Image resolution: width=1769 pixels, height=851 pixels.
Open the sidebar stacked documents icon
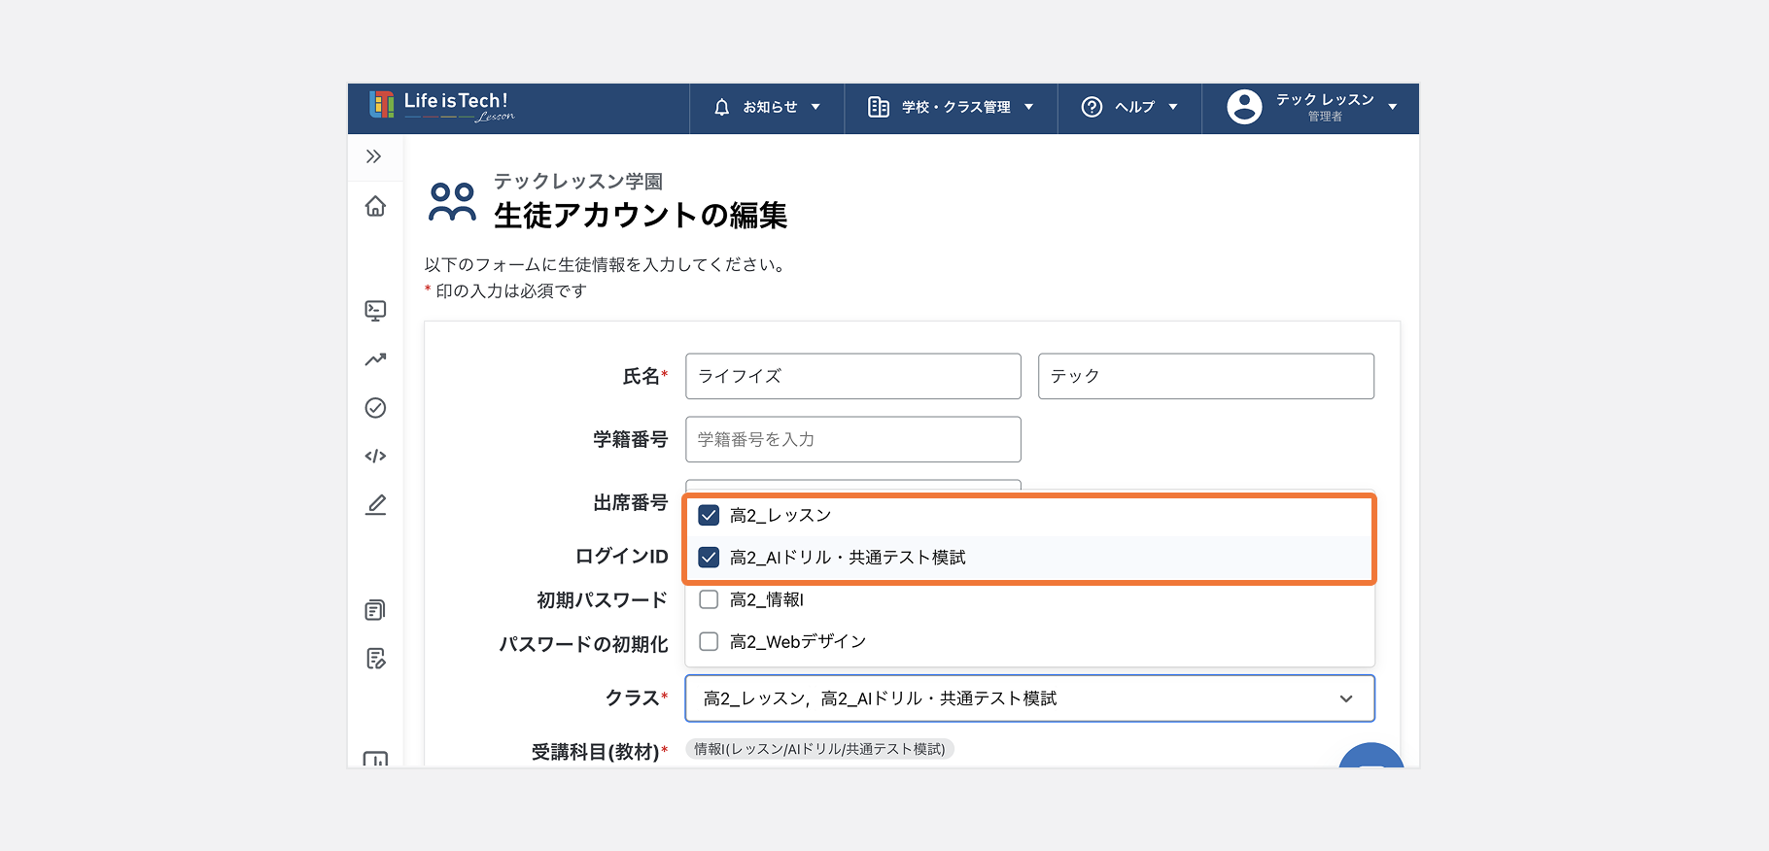(x=375, y=610)
